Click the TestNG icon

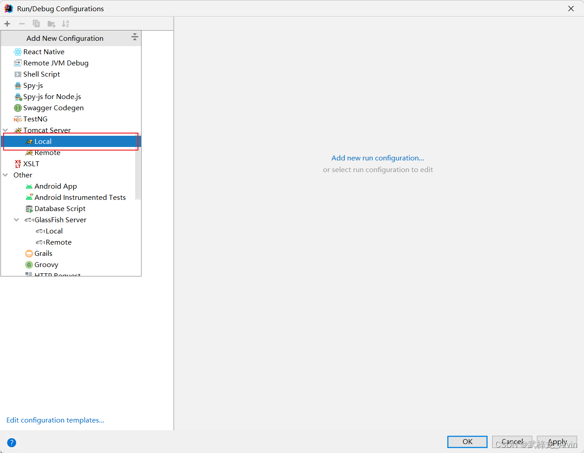pos(17,119)
